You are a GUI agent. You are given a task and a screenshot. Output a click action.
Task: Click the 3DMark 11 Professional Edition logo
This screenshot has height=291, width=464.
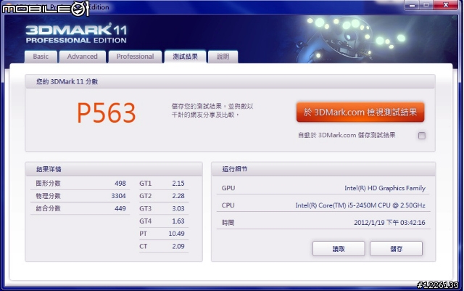[76, 34]
